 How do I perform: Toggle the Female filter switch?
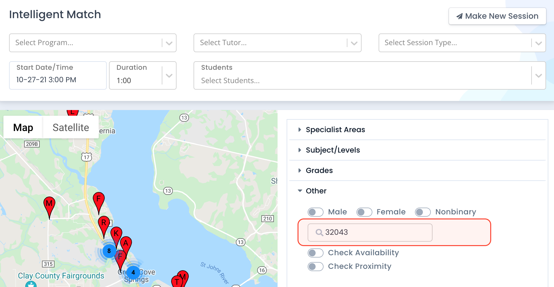coord(364,212)
